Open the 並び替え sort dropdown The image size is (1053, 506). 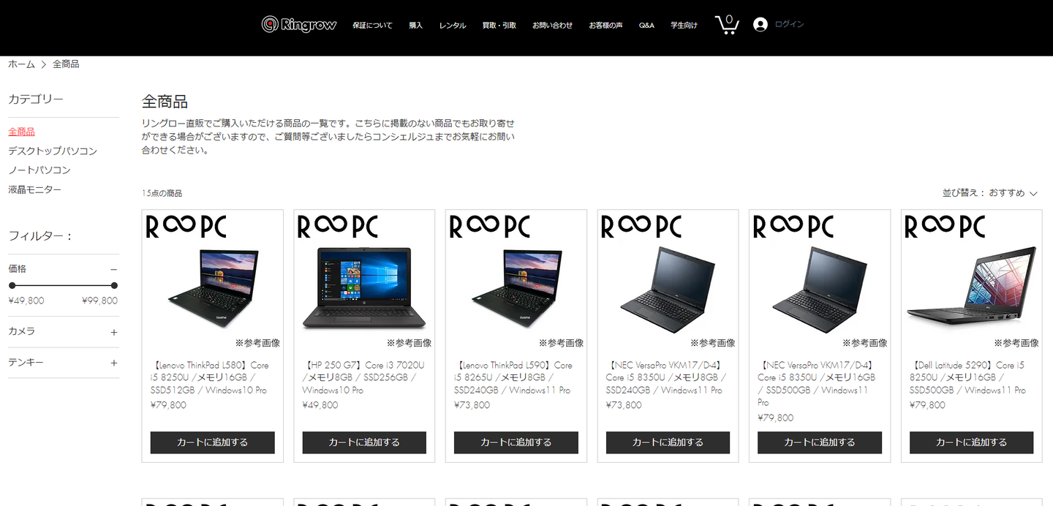click(989, 193)
